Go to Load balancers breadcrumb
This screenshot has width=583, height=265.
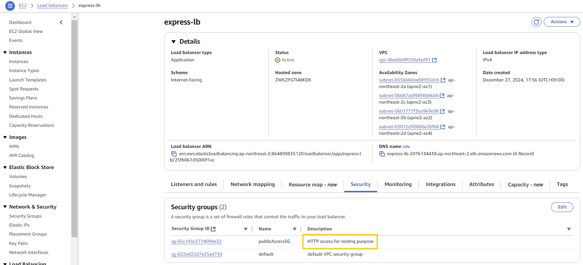tap(52, 6)
